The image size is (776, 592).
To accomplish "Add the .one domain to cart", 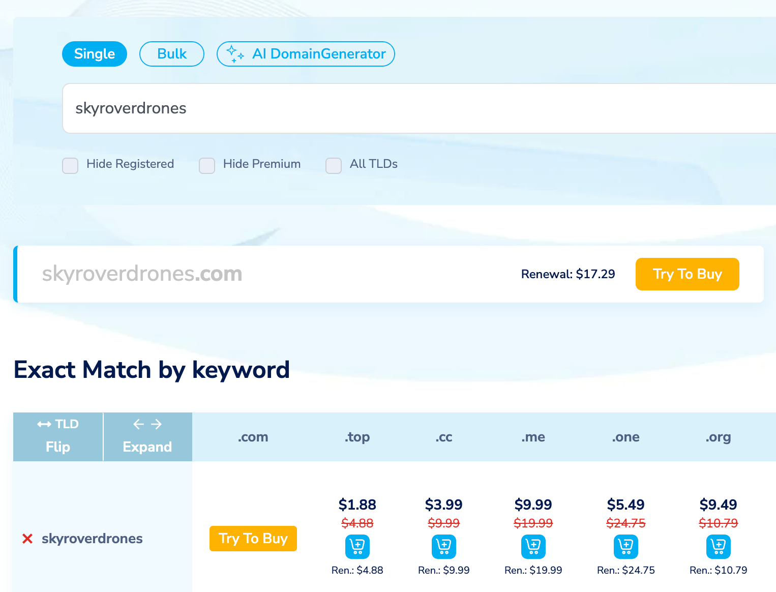I will 626,547.
